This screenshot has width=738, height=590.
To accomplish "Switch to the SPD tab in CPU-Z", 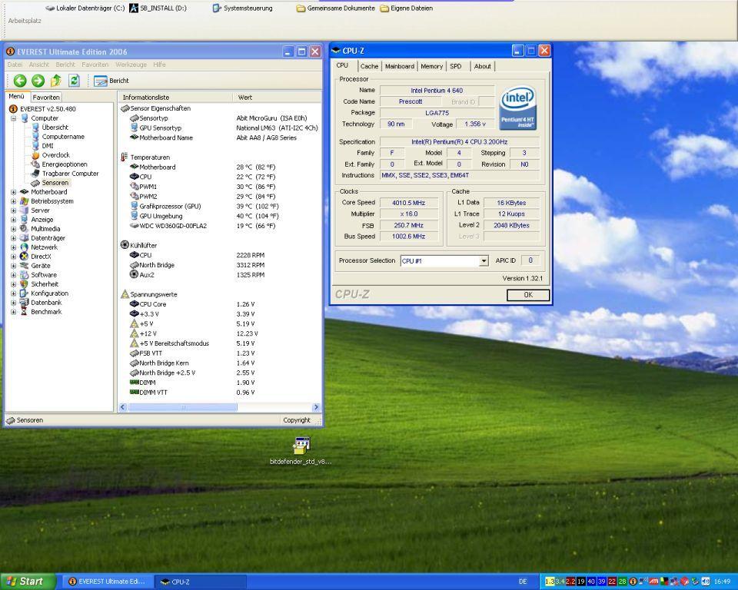I will point(456,66).
